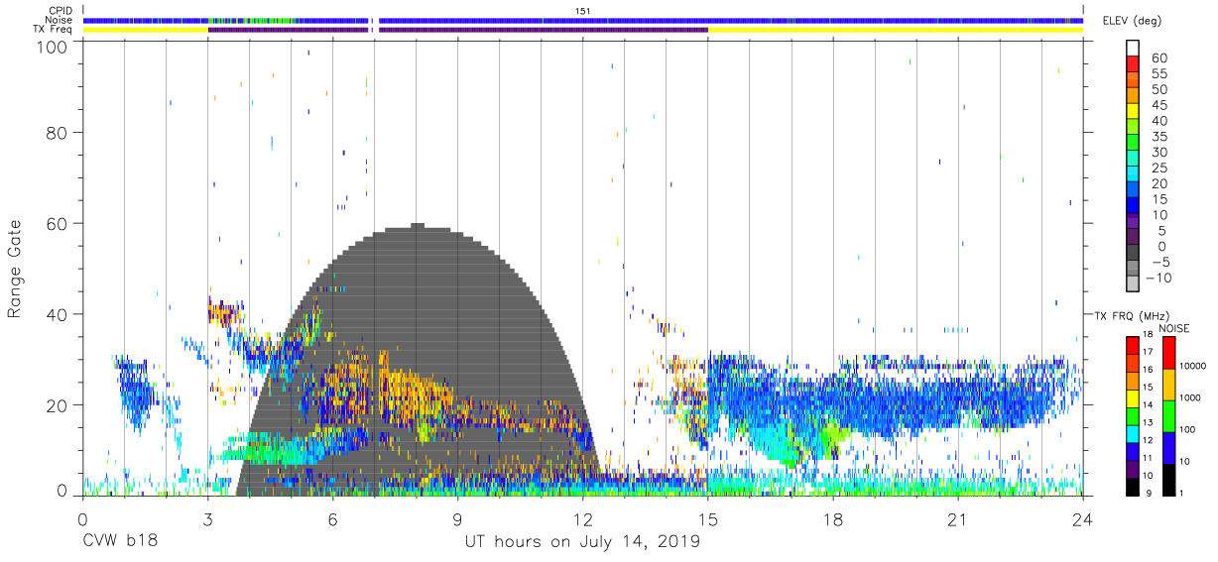The height and width of the screenshot is (562, 1218).
Task: Click the "24" hour tick on UT axis
Action: coord(1082,518)
